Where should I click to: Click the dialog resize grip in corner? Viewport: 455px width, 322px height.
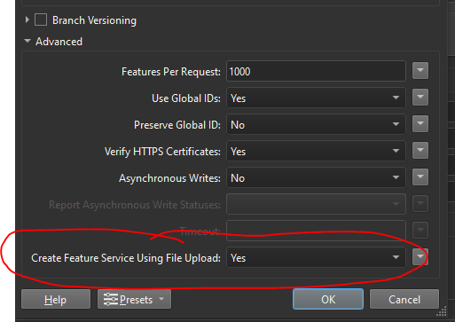[x=442, y=312]
